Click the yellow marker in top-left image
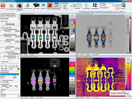 (x=40, y=38)
